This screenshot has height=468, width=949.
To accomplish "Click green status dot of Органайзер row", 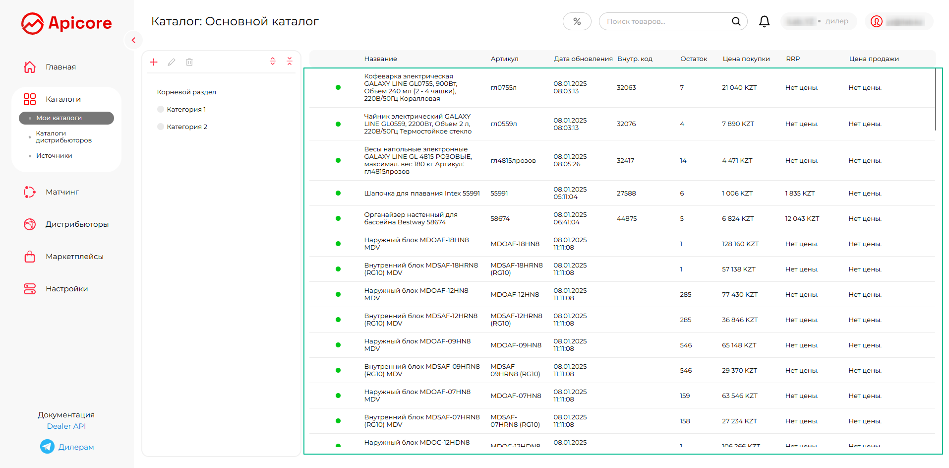I will coord(338,218).
